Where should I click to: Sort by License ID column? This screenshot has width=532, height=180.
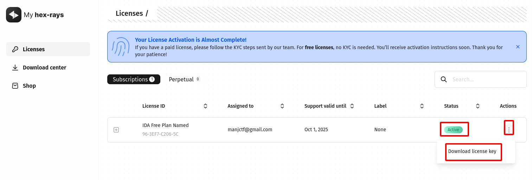click(x=205, y=106)
